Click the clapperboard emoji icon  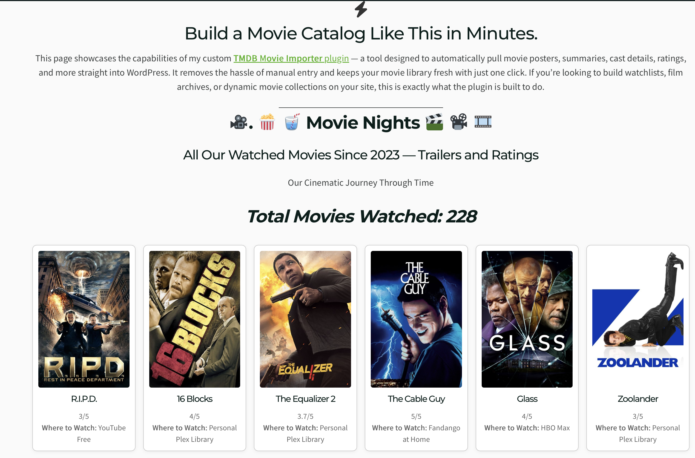point(434,122)
